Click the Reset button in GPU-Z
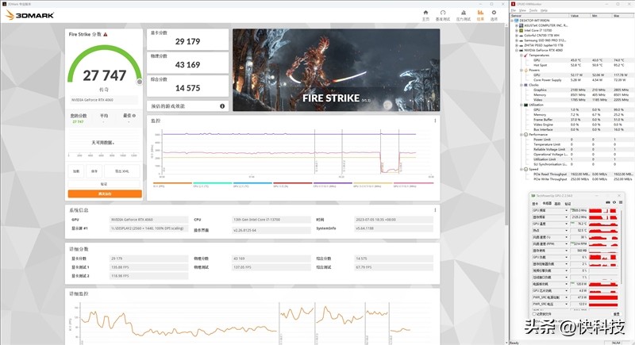The image size is (635, 345). [x=616, y=314]
